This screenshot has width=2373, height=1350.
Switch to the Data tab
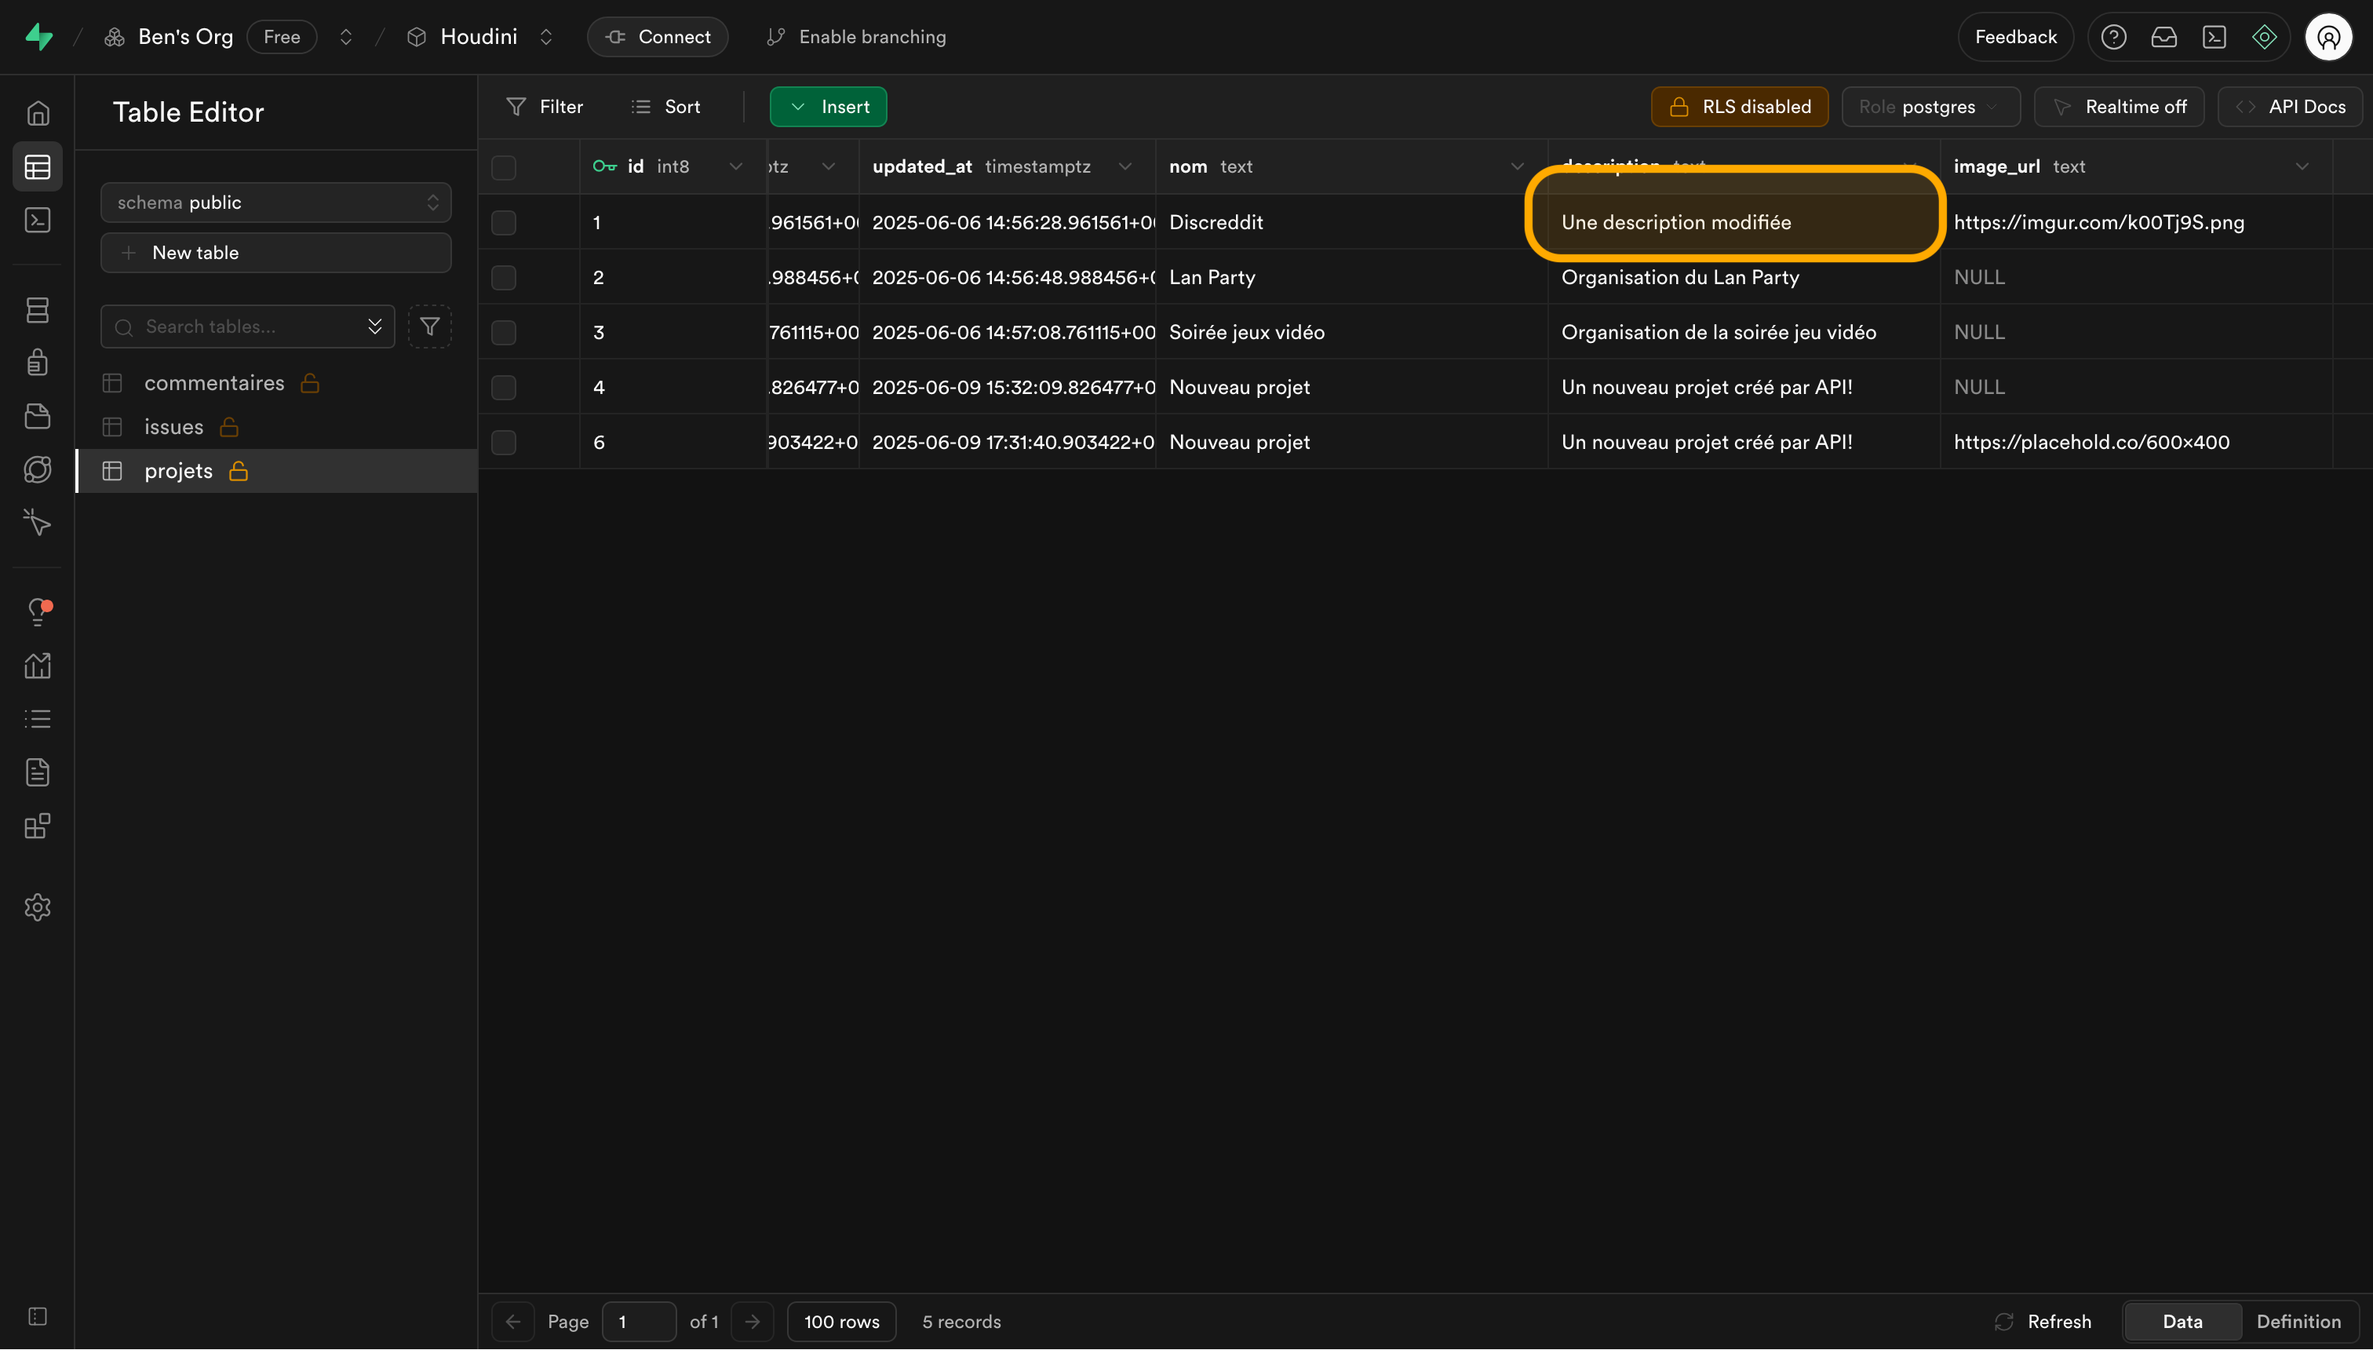pos(2183,1321)
